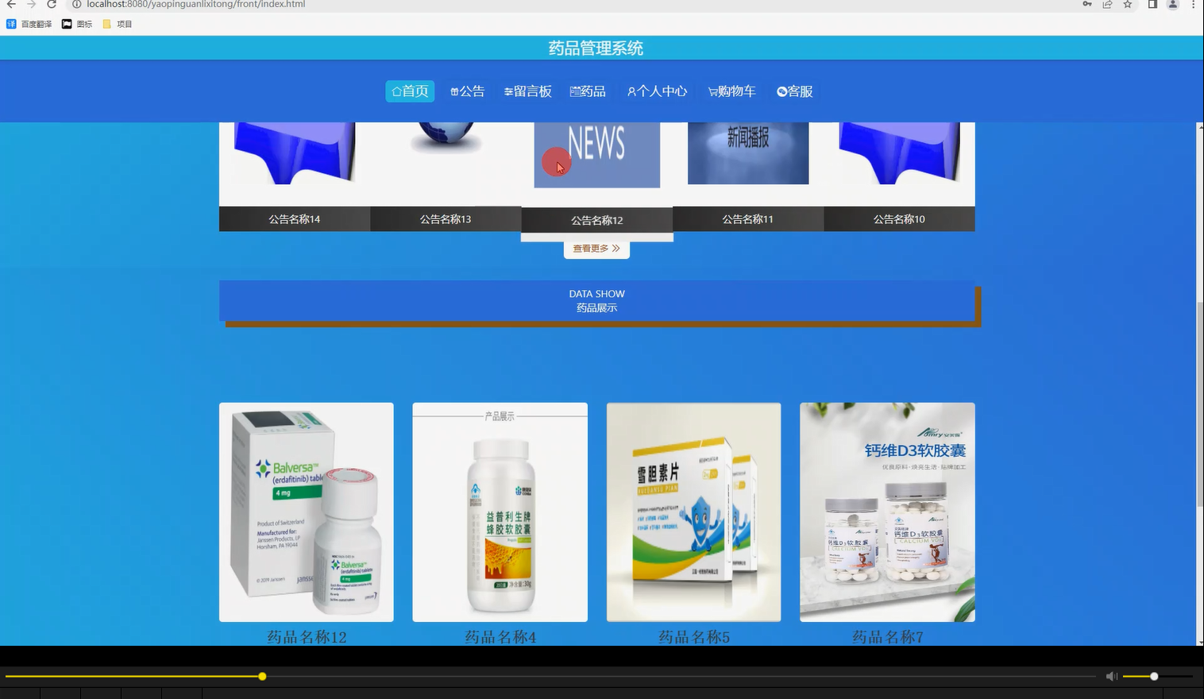Open 雪胆素片 product image
Image resolution: width=1204 pixels, height=699 pixels.
click(694, 512)
